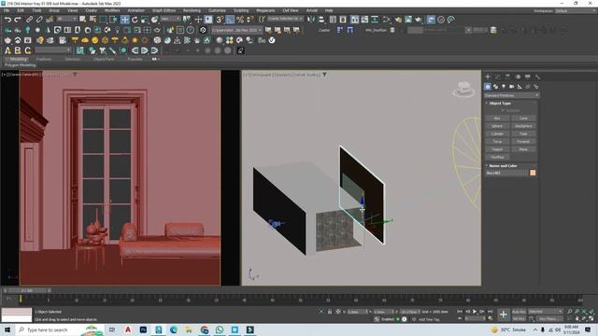Switch to the Modeling ribbon tab
598x336 pixels.
tap(19, 59)
